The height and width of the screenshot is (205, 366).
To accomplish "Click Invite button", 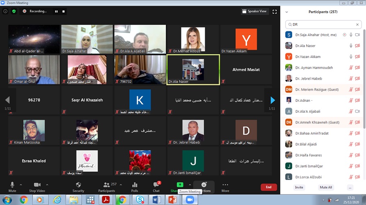I will pyautogui.click(x=299, y=187).
